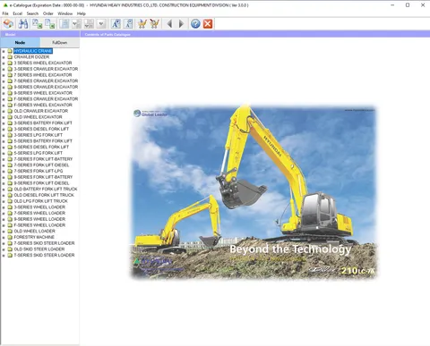Select 5-SERIES BATTERY FORK LIFT tree row

pyautogui.click(x=43, y=141)
